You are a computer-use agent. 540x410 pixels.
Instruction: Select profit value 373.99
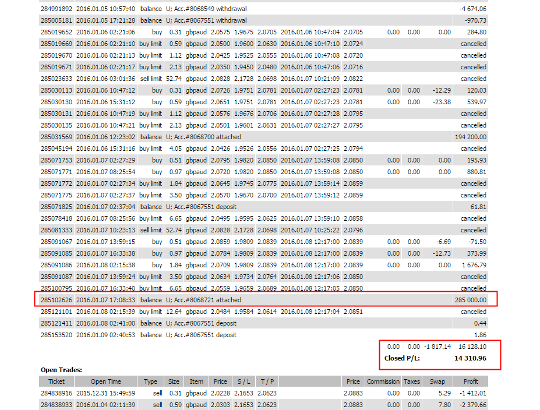477,254
